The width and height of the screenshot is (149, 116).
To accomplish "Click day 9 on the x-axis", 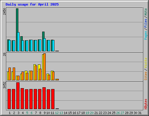I will [x=45, y=113].
